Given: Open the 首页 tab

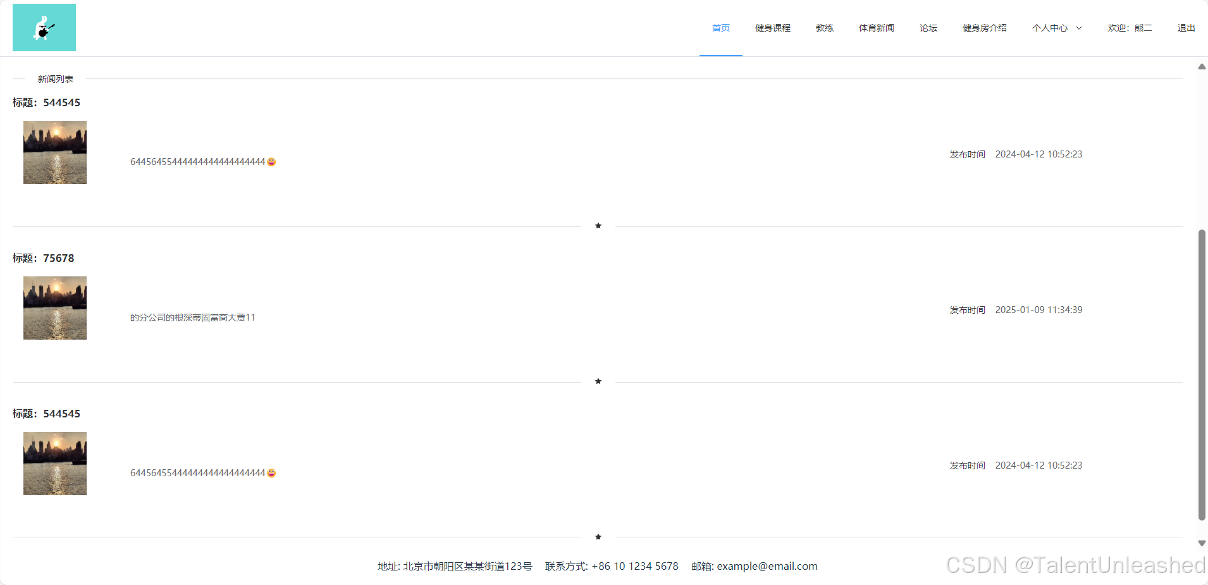Looking at the screenshot, I should pos(721,28).
